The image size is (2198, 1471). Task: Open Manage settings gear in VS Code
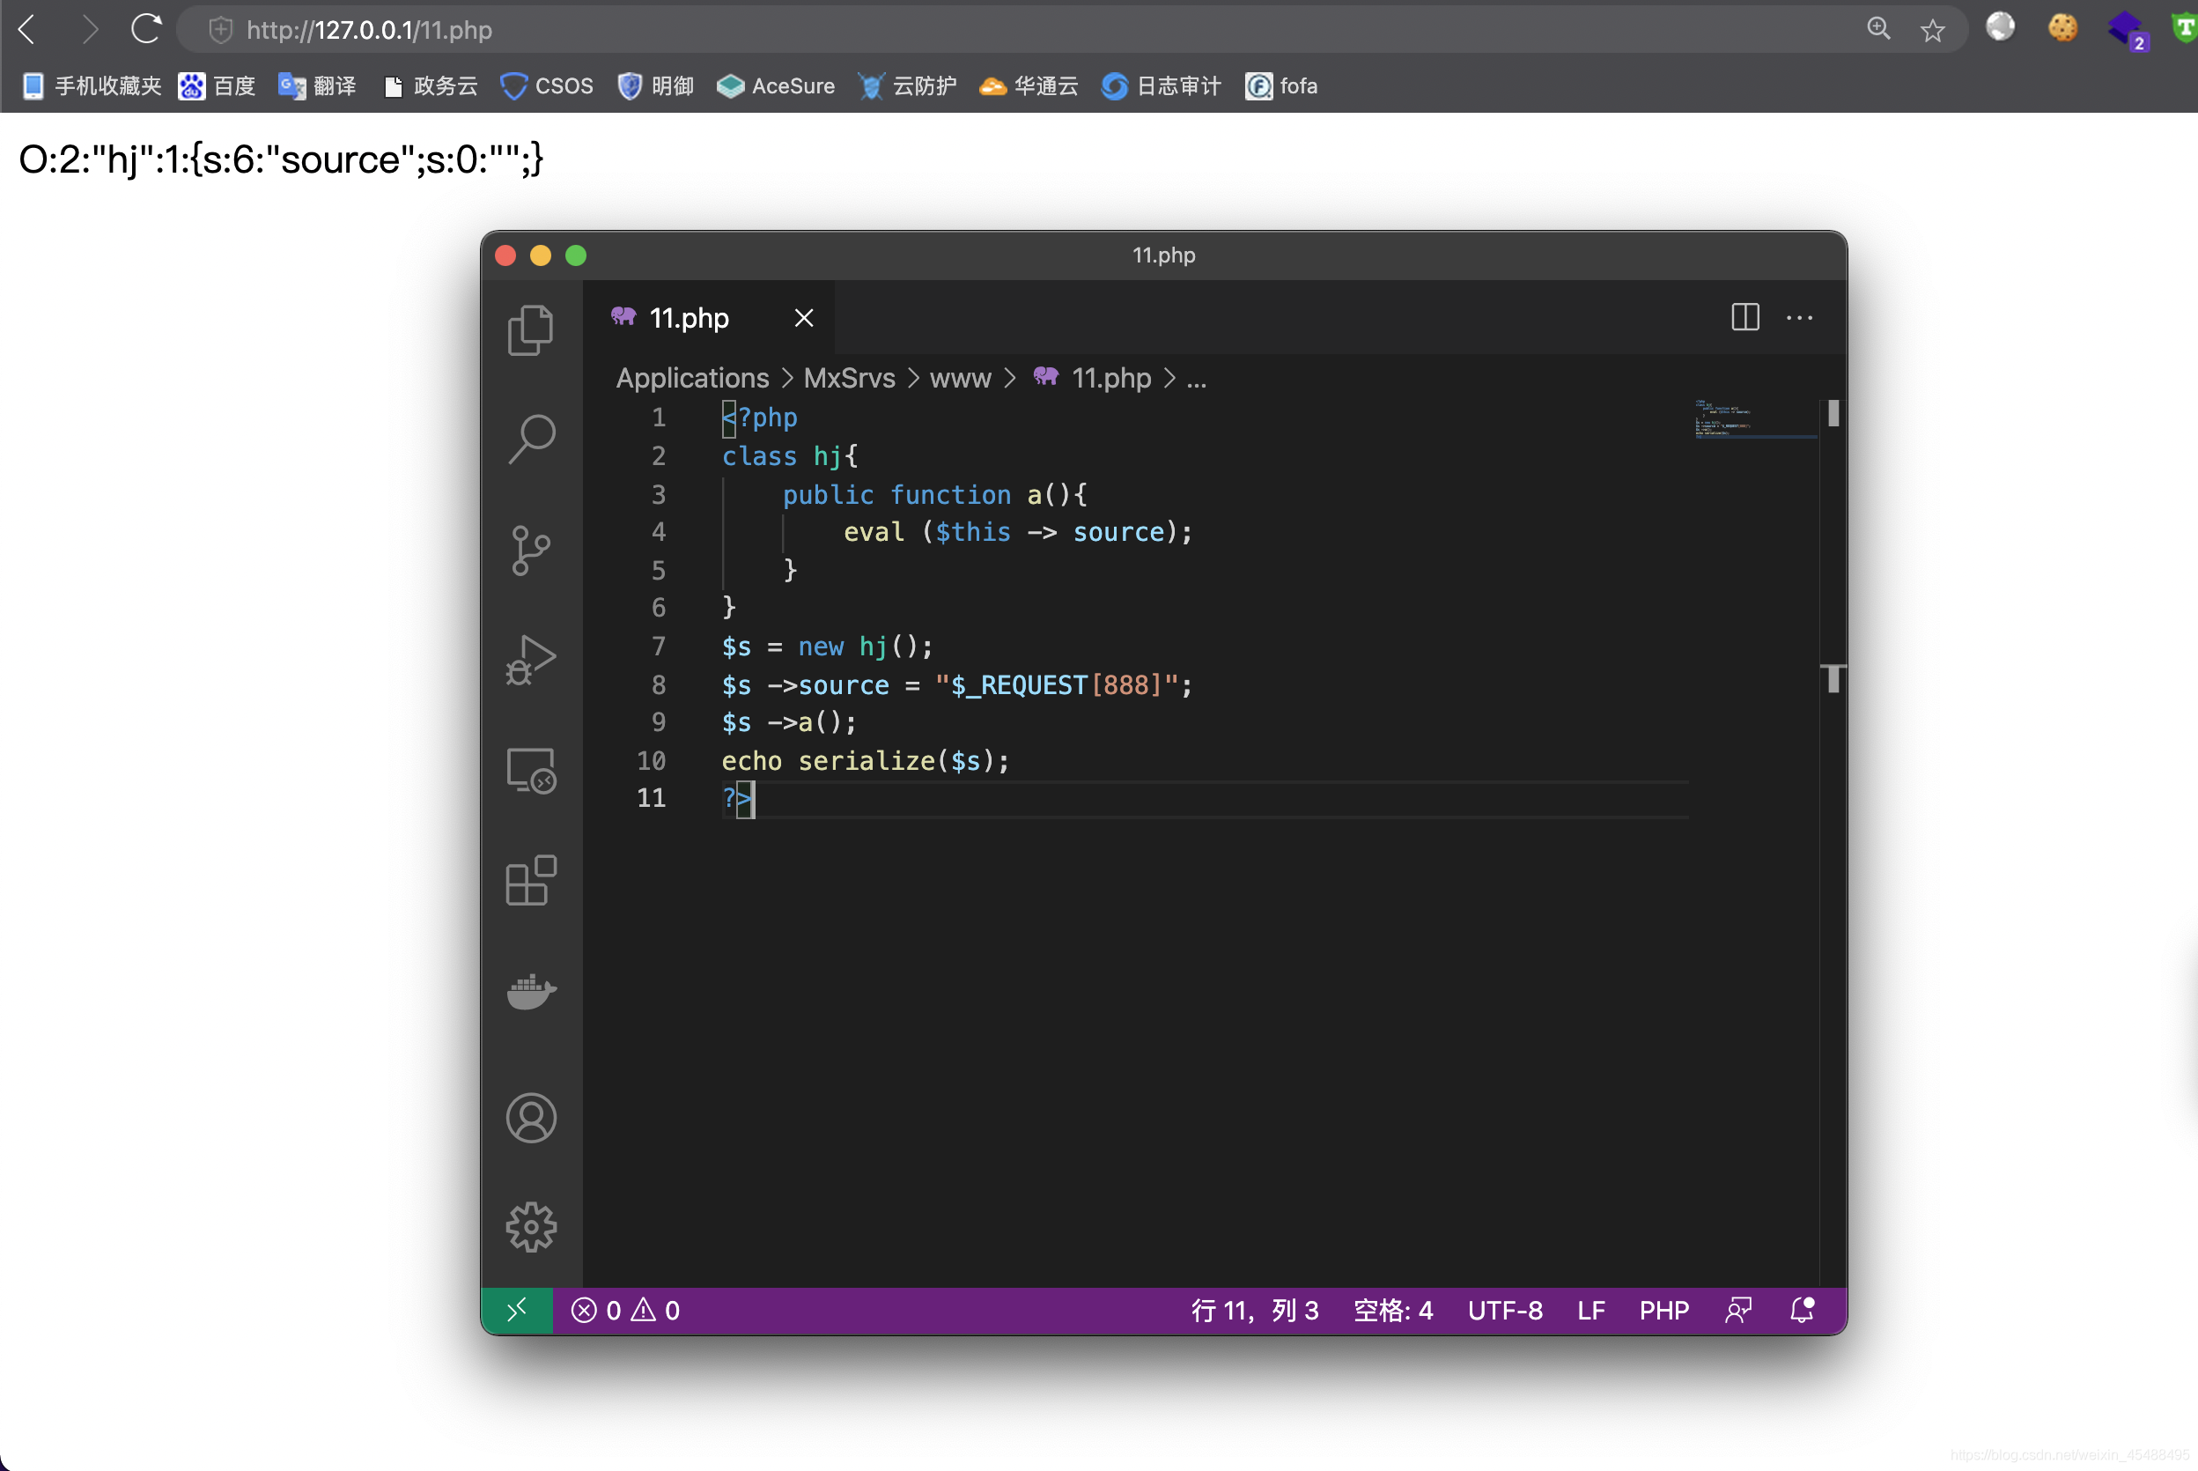click(532, 1227)
